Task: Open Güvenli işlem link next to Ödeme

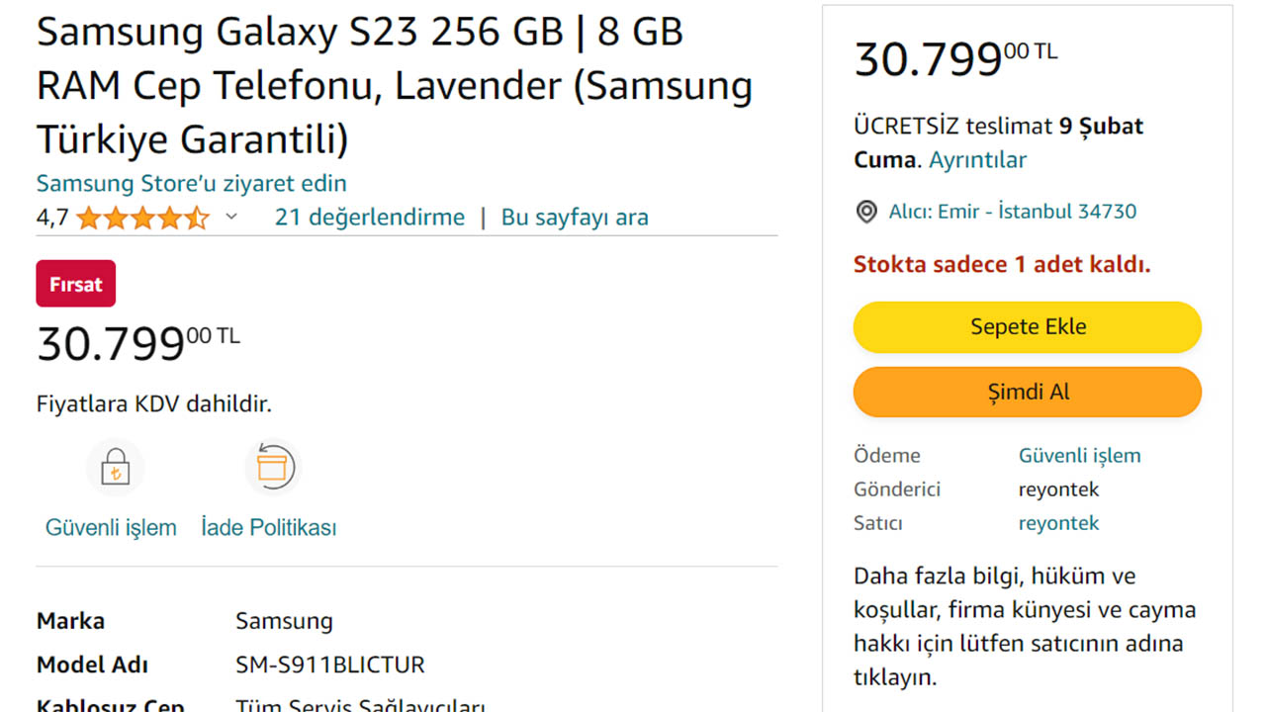Action: 1079,455
